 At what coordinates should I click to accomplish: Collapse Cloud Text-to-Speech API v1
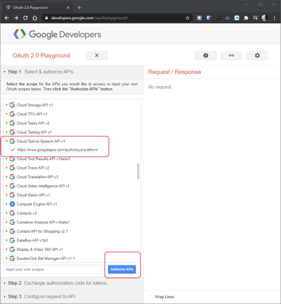pos(6,141)
